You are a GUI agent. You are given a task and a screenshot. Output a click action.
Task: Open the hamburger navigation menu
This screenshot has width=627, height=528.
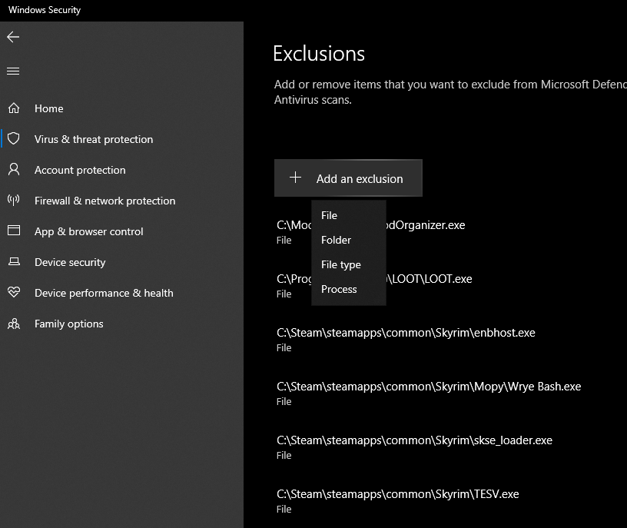point(13,71)
